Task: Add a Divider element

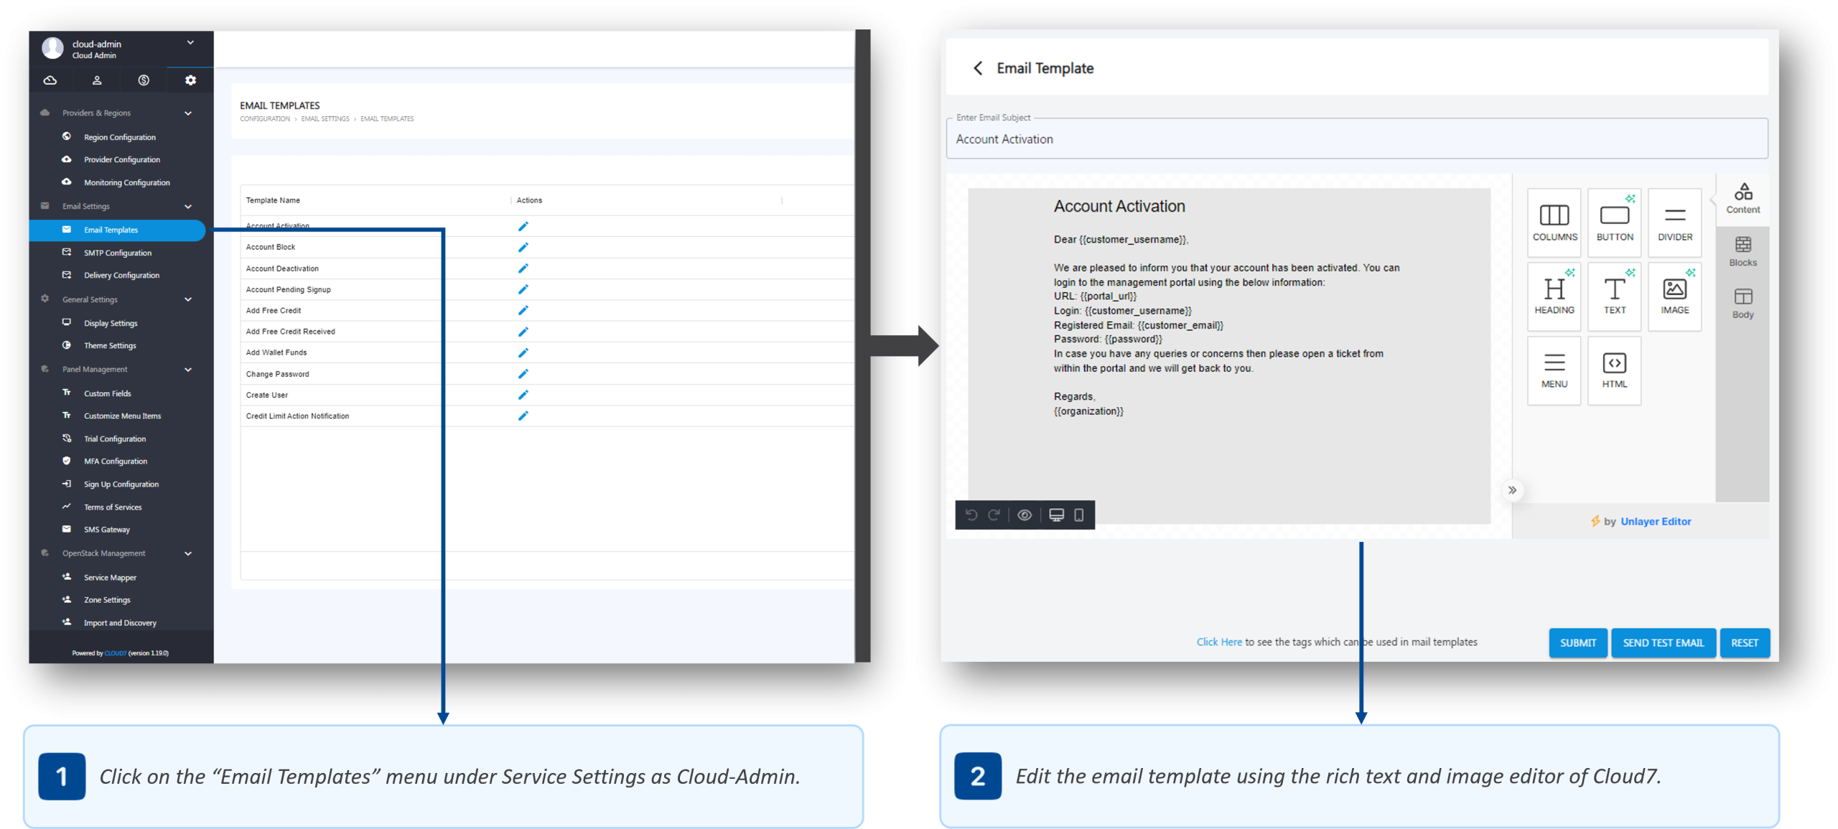Action: (1674, 223)
